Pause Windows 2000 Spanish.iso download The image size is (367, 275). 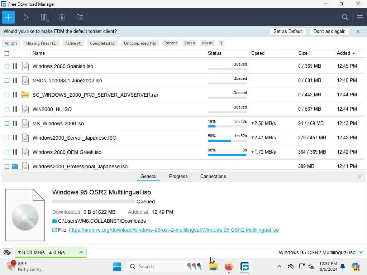tap(15, 66)
